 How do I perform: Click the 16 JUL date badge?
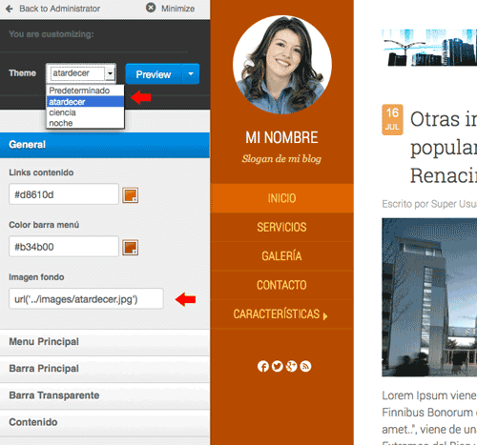coord(392,120)
